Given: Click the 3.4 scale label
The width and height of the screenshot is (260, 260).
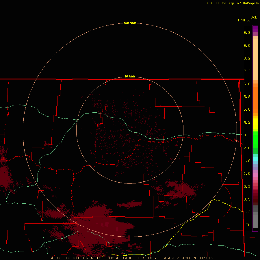Looking at the screenshot, I should pyautogui.click(x=247, y=135).
